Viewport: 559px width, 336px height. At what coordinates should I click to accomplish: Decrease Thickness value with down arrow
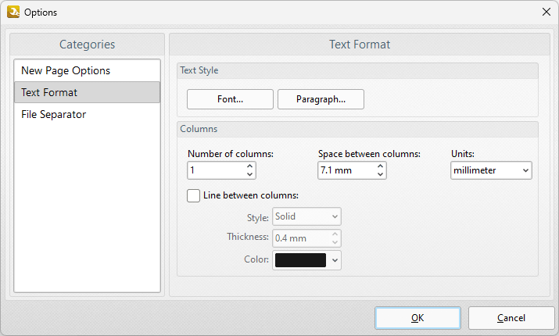(335, 242)
